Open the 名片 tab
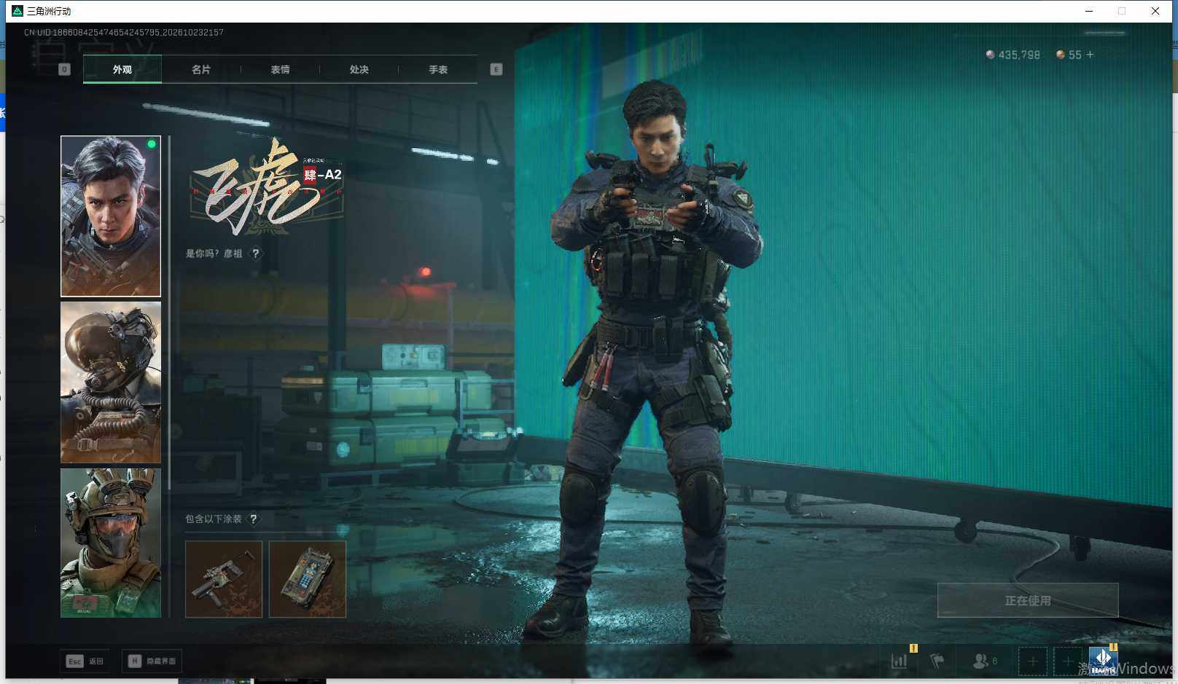This screenshot has width=1178, height=684. coord(201,69)
